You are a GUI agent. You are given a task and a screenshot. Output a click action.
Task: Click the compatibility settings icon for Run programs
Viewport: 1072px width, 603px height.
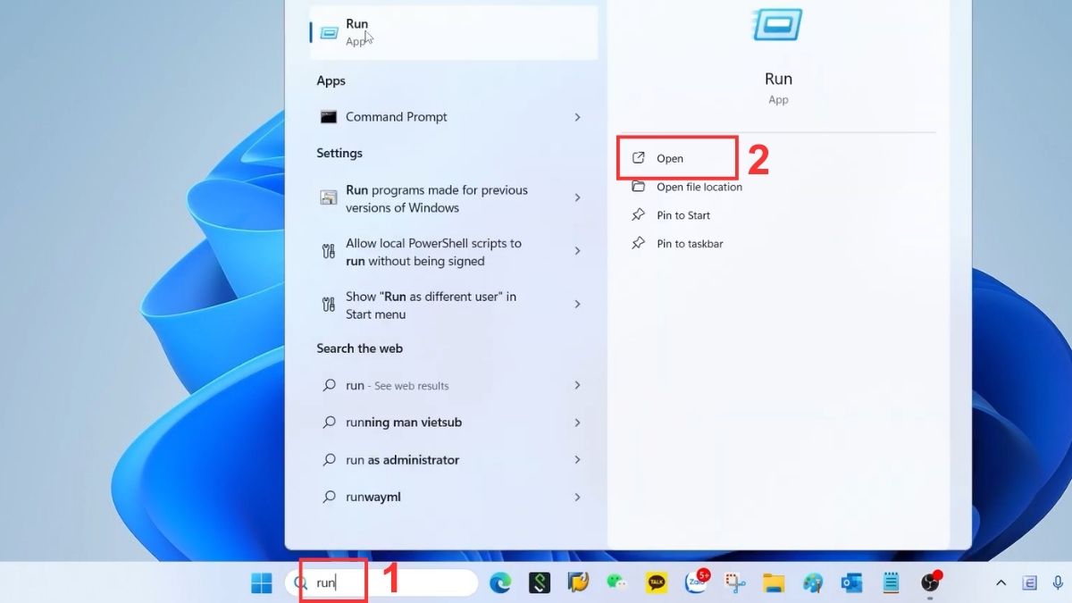coord(328,197)
